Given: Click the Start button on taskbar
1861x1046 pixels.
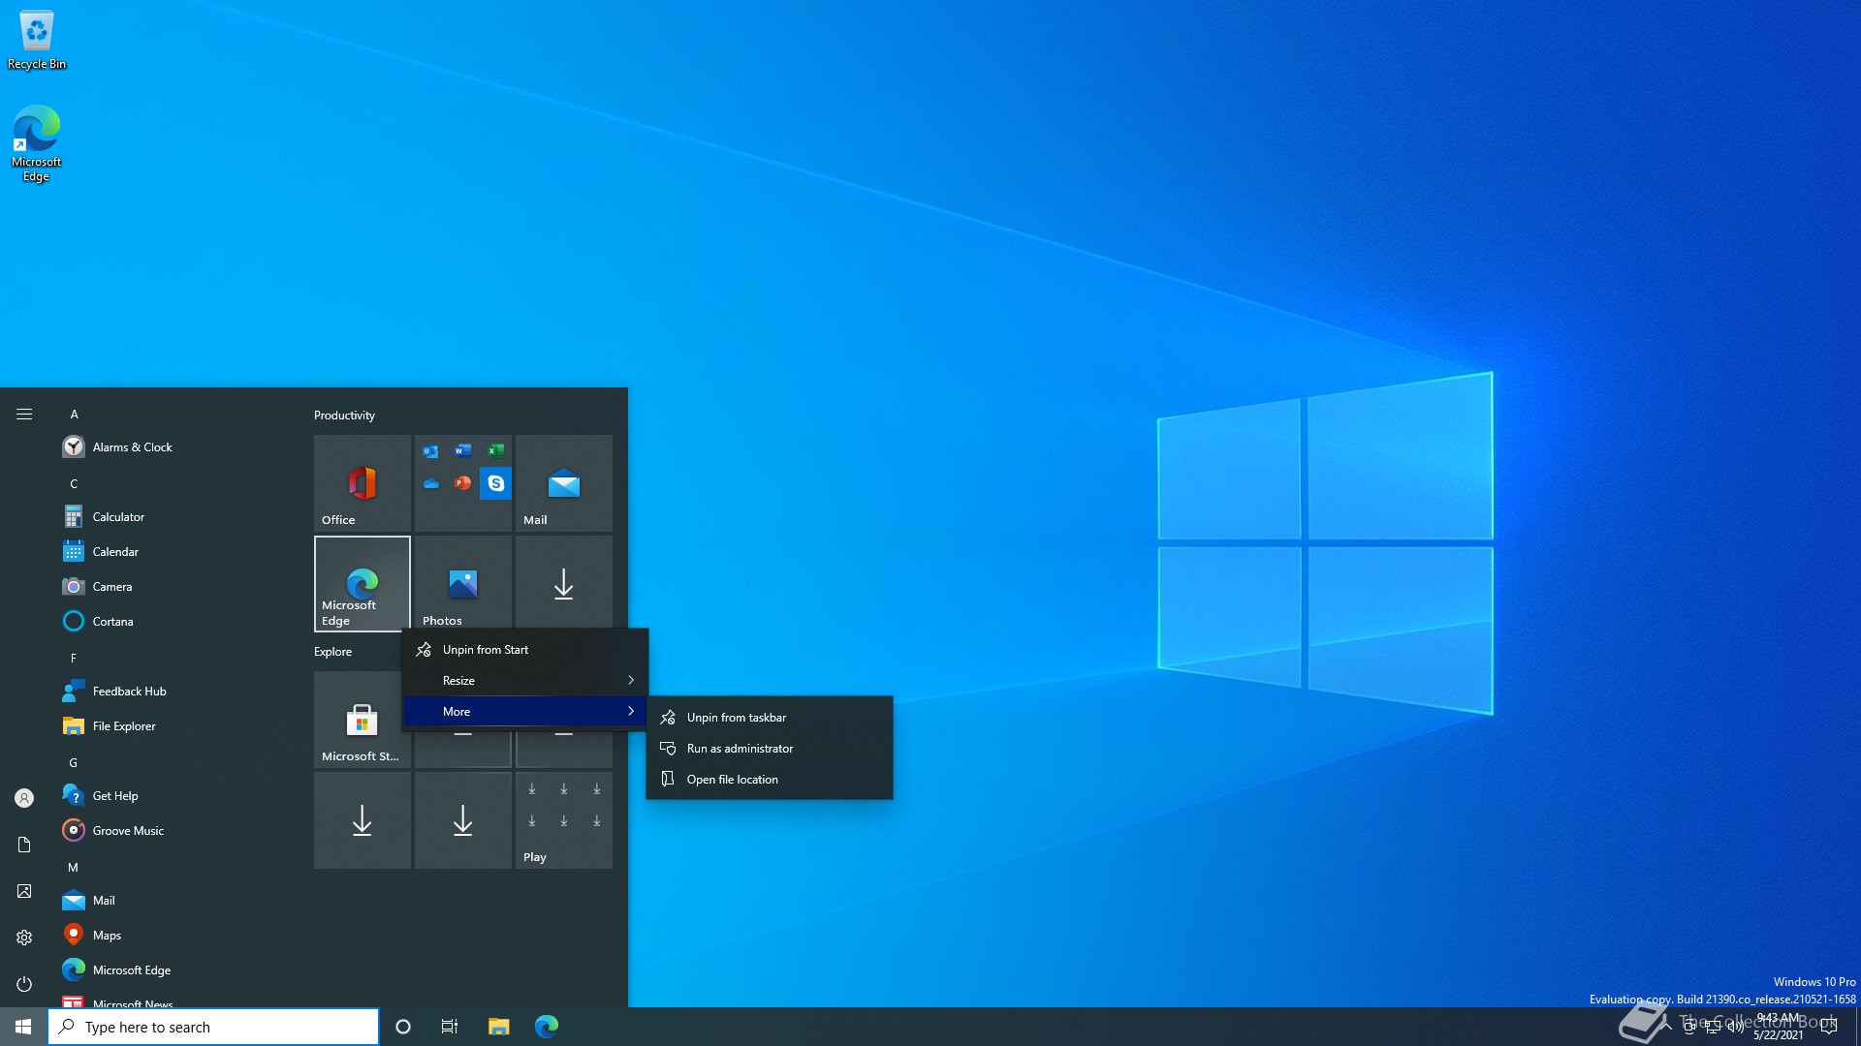Looking at the screenshot, I should tap(23, 1027).
